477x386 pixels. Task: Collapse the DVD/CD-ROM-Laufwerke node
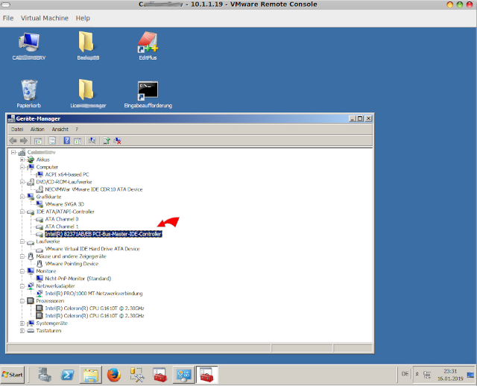(22, 182)
